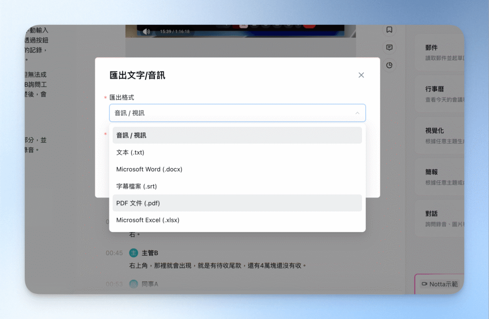Viewport: 489px width, 319px height.
Task: Click the 同事A speaker name
Action: tap(150, 284)
